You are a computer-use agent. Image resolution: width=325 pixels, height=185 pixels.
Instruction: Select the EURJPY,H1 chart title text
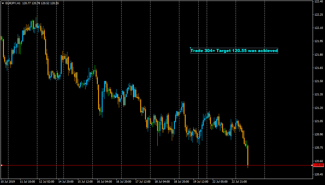[x=13, y=3]
